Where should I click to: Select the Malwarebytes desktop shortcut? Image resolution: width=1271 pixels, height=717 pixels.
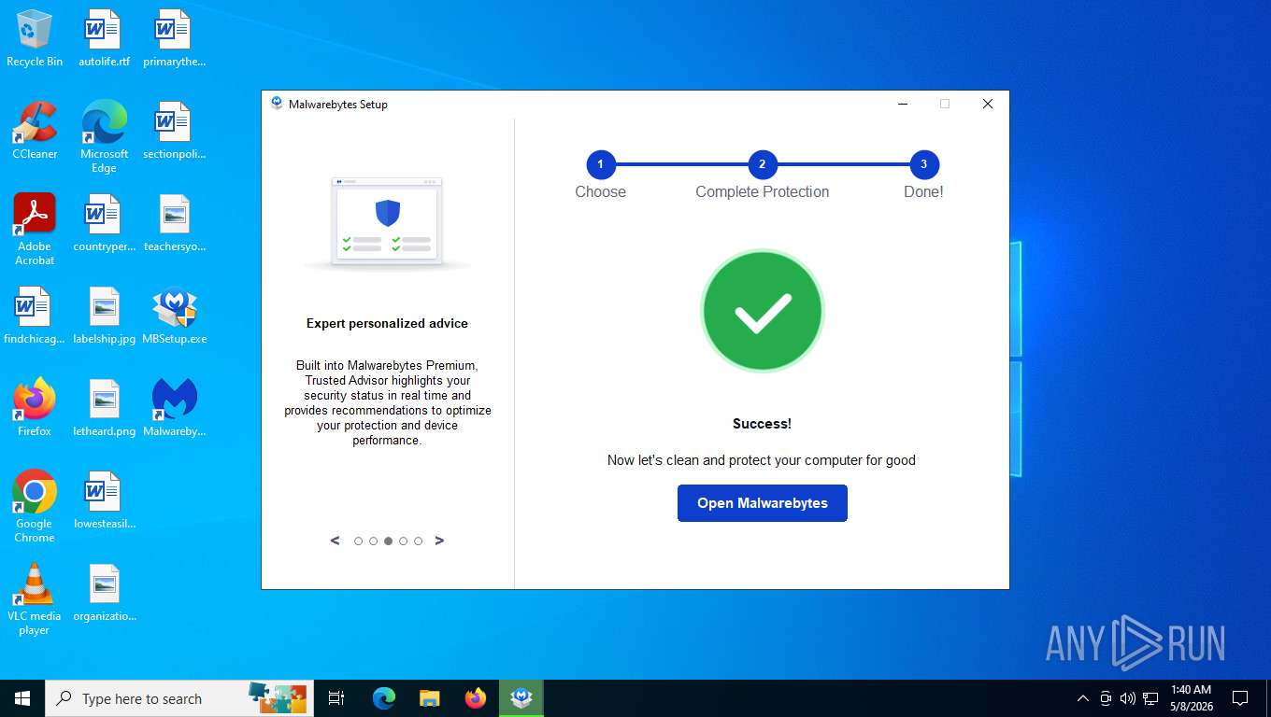[174, 409]
